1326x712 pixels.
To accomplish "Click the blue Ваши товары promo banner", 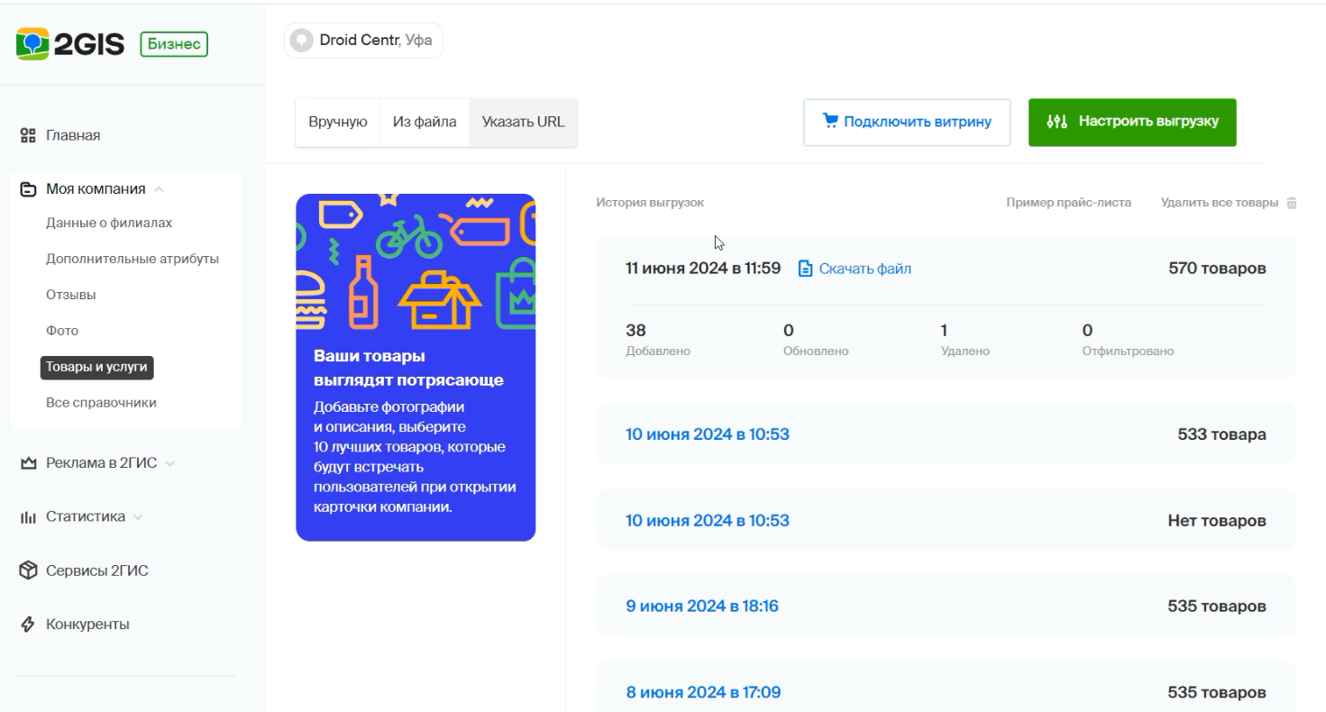I will click(416, 368).
